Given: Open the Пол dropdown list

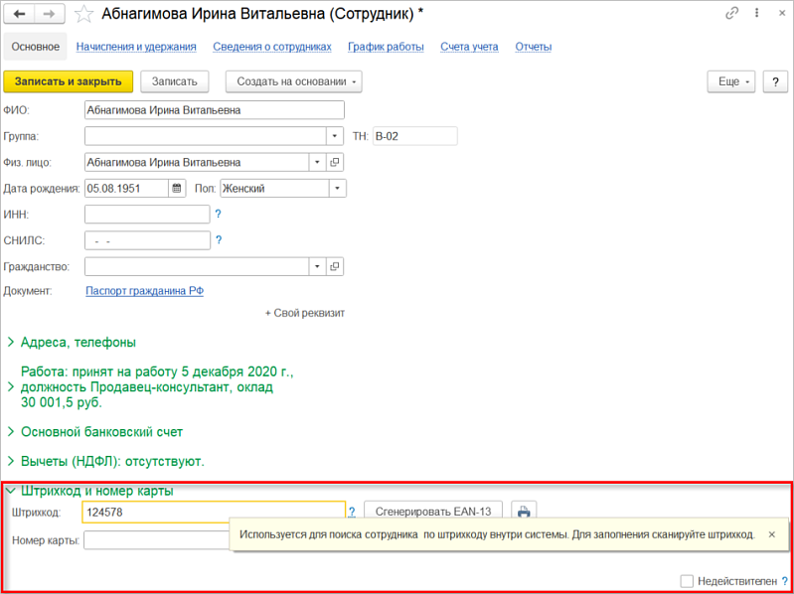Looking at the screenshot, I should click(337, 188).
